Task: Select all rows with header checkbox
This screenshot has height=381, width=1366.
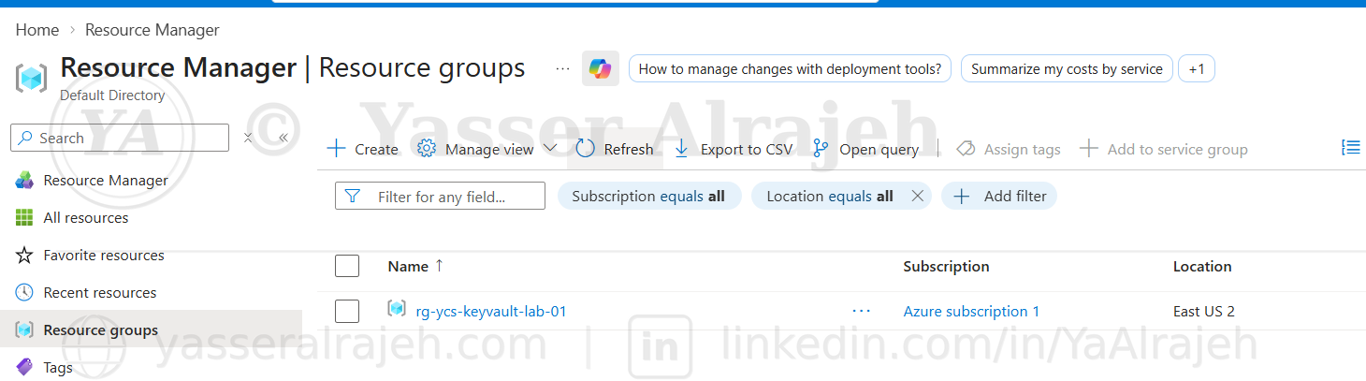Action: pos(347,266)
